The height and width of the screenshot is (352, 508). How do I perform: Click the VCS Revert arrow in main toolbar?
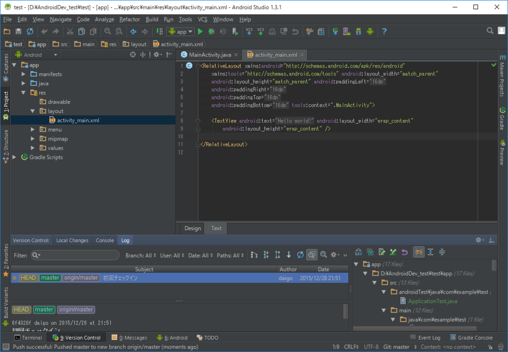295,31
